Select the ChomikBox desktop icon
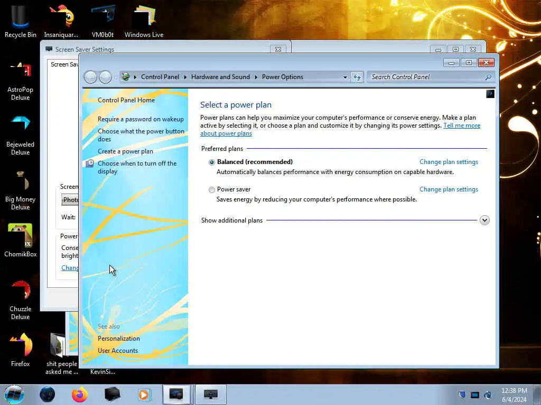 20,240
